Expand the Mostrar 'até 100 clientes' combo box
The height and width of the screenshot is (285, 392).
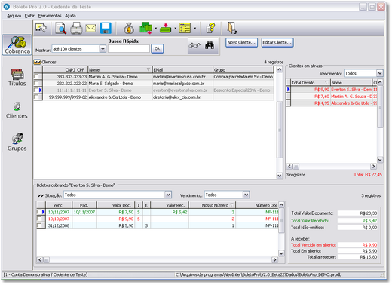click(x=103, y=48)
